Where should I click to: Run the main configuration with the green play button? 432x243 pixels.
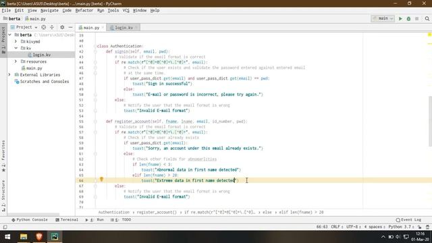point(400,19)
